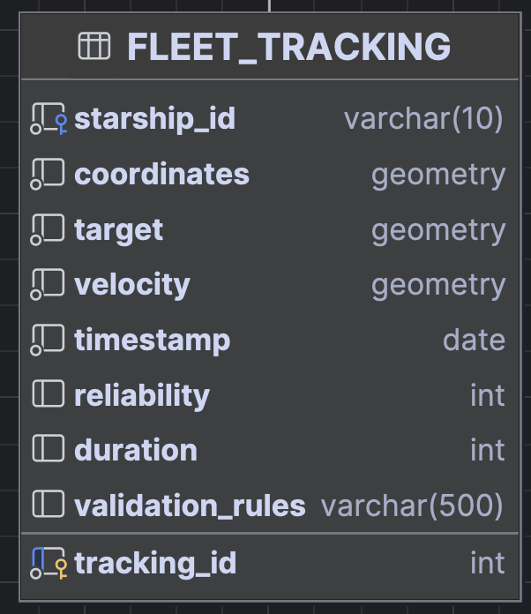The width and height of the screenshot is (531, 614).
Task: Select the timestamp column name
Action: click(152, 341)
